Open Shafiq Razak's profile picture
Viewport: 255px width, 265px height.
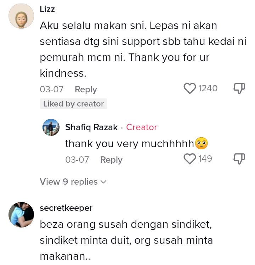(x=51, y=127)
